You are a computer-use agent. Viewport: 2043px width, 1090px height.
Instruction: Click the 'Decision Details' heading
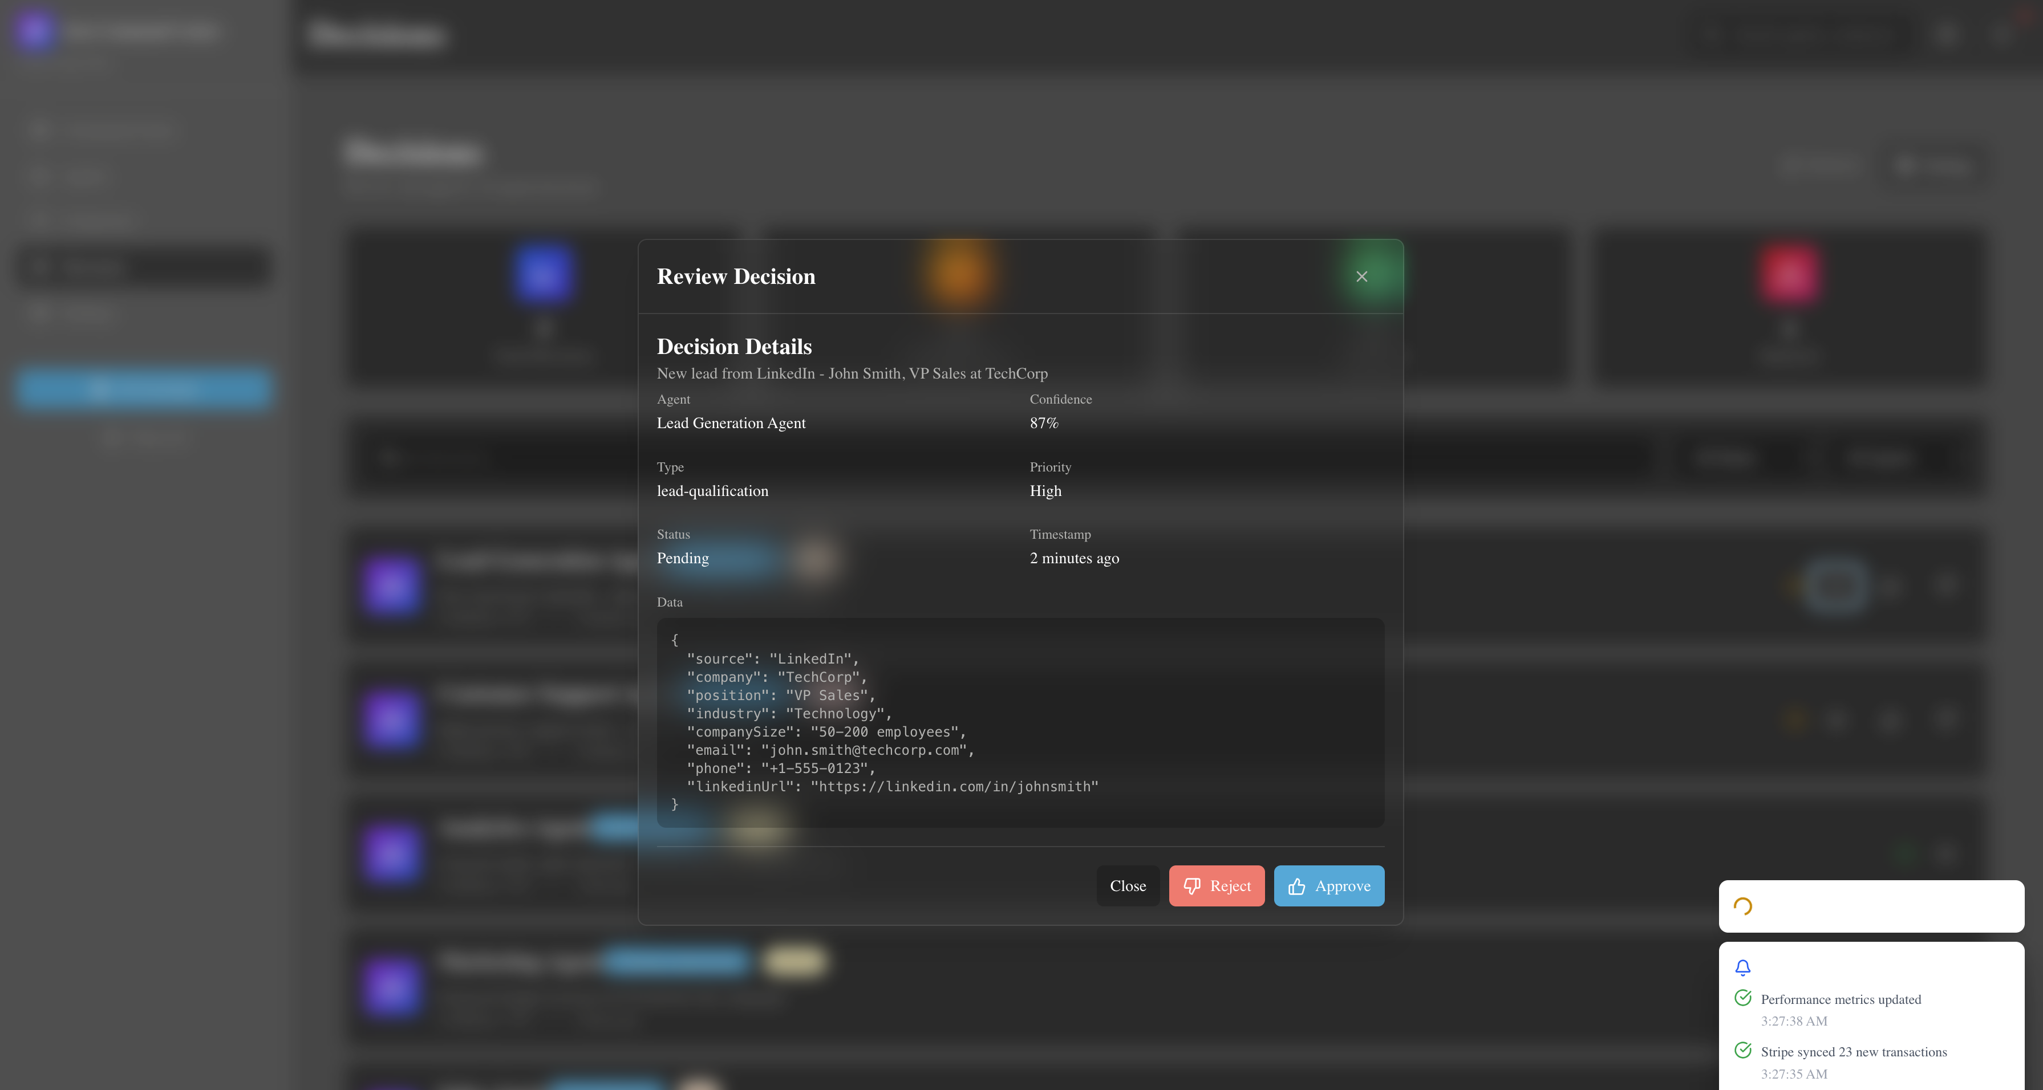click(x=733, y=347)
